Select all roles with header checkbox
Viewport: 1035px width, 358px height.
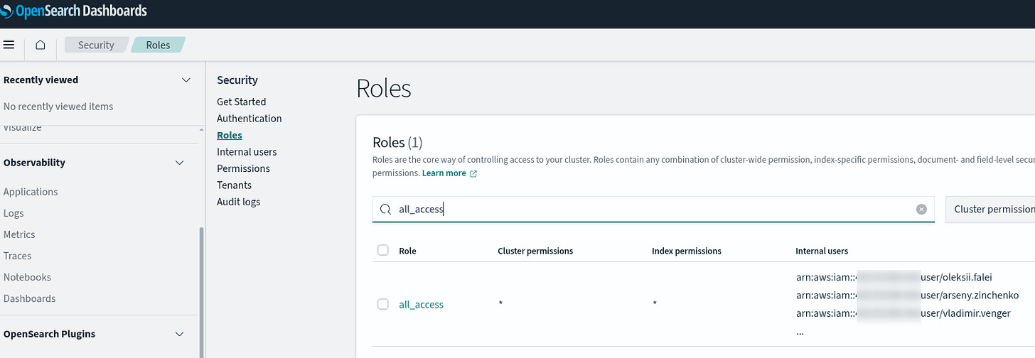pyautogui.click(x=383, y=250)
